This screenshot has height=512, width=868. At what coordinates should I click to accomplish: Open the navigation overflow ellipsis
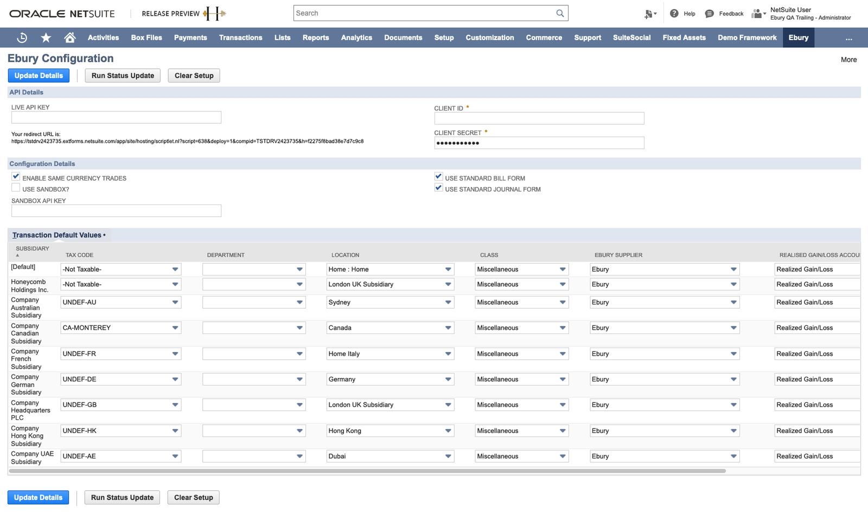(x=848, y=38)
